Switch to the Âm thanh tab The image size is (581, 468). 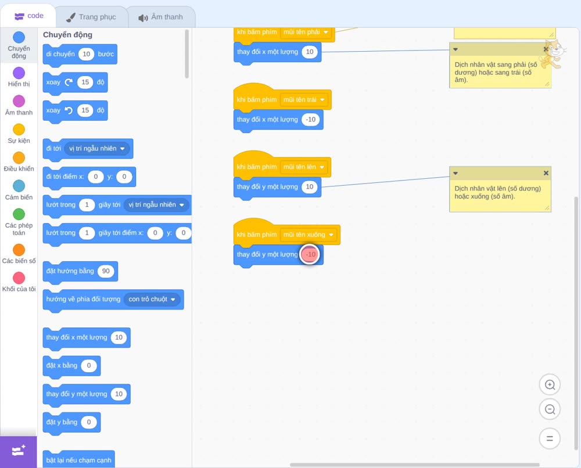pos(161,17)
